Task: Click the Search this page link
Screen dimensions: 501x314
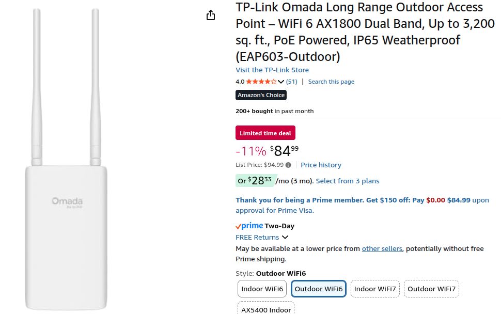Action: coord(331,82)
